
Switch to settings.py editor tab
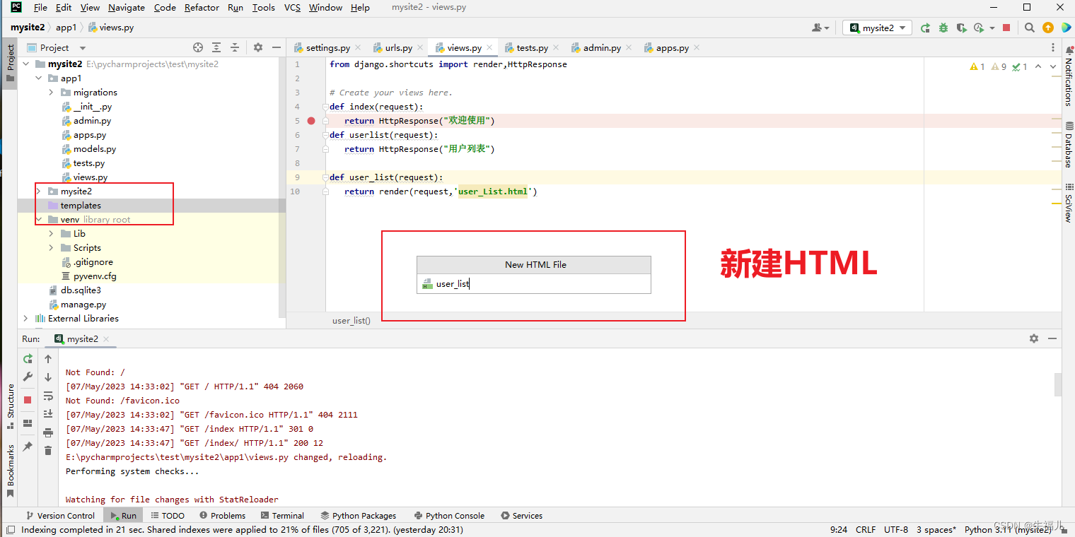(327, 48)
